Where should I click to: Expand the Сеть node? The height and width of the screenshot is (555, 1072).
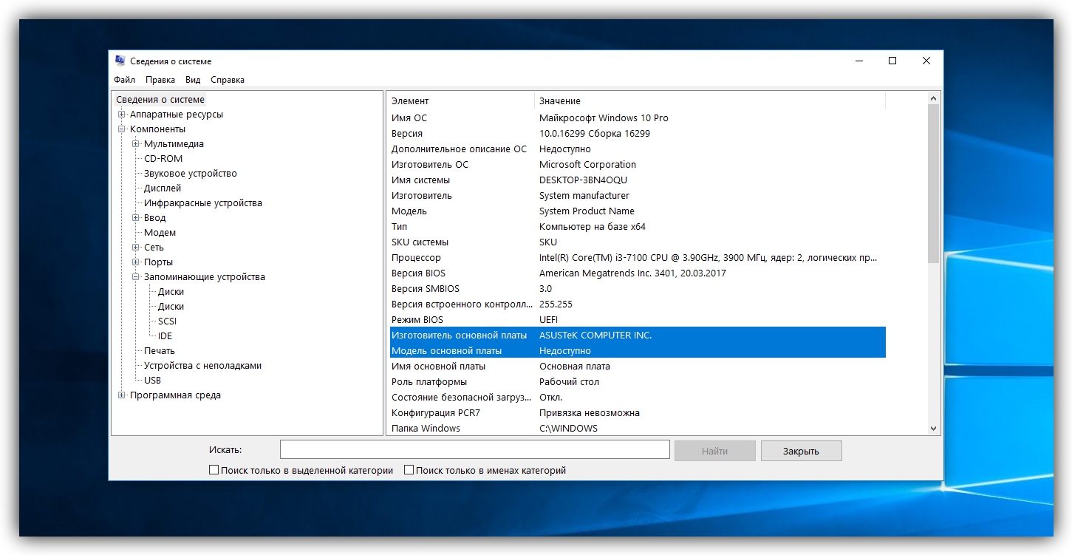pos(134,247)
